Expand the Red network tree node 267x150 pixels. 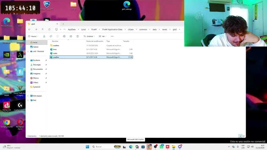28,100
